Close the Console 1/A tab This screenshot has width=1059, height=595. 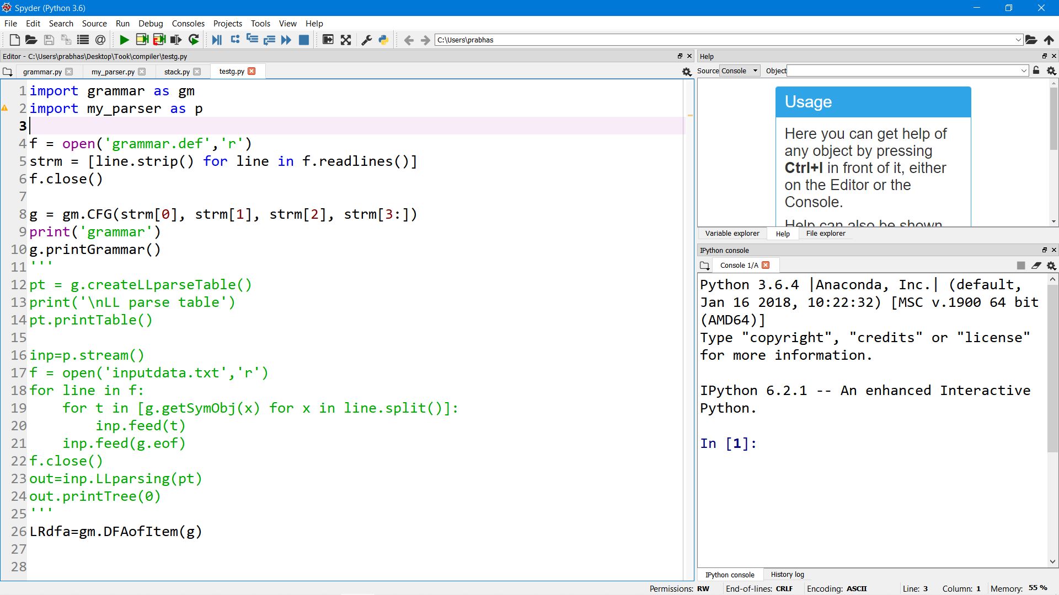tap(766, 265)
